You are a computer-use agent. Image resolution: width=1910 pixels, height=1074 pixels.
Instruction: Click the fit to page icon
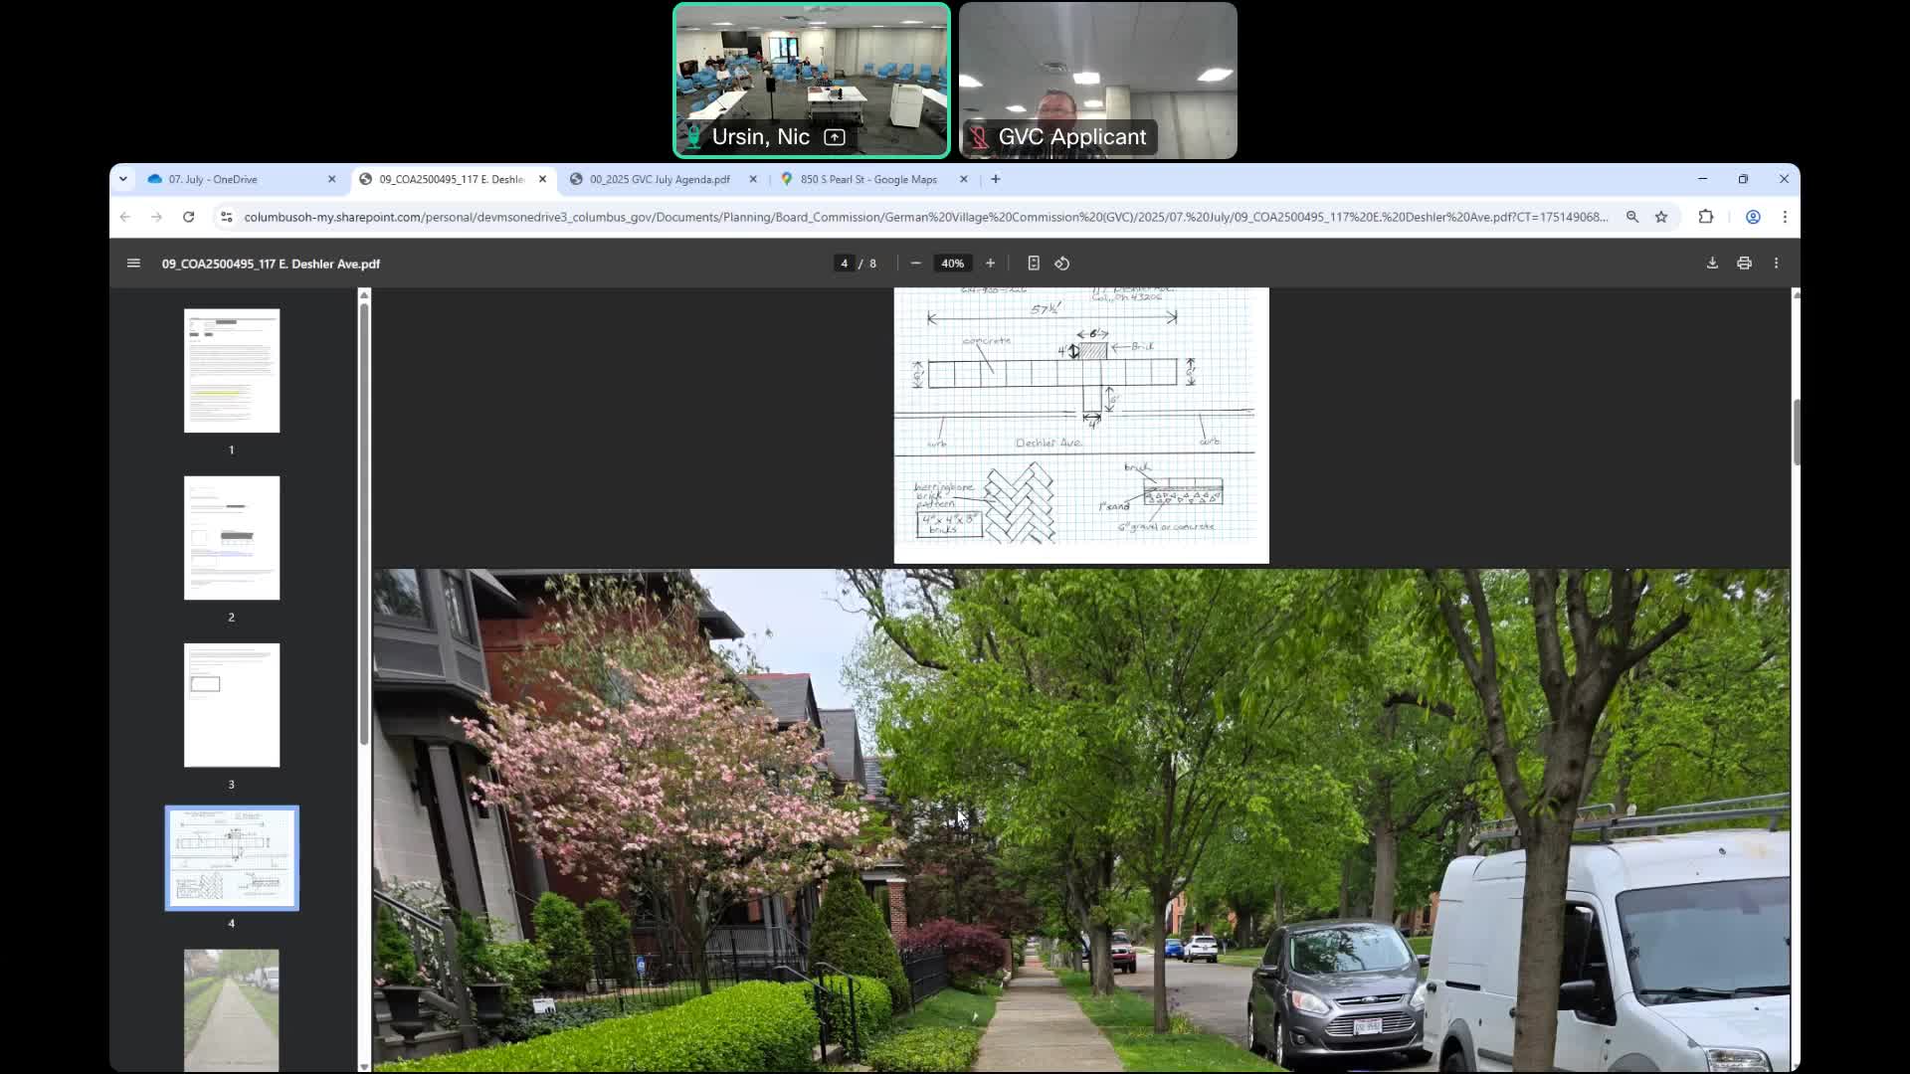pyautogui.click(x=1034, y=264)
